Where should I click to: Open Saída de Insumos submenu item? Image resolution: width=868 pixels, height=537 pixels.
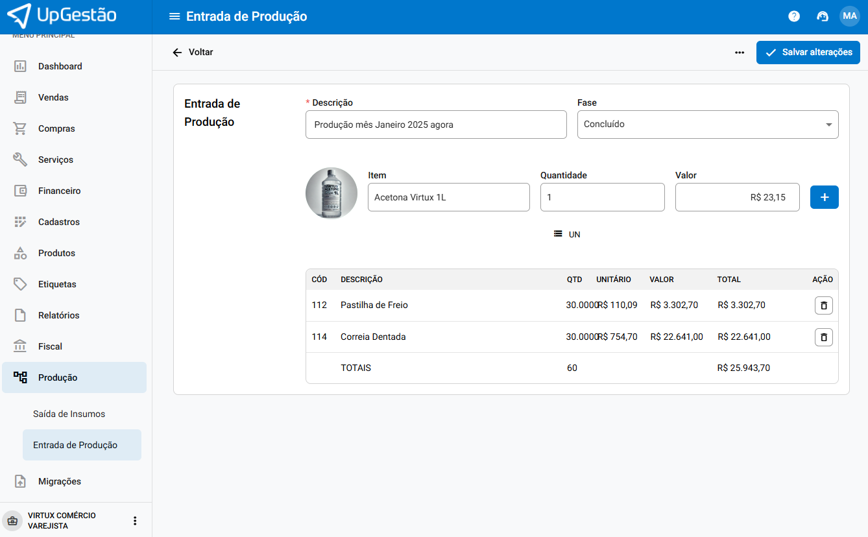[69, 414]
